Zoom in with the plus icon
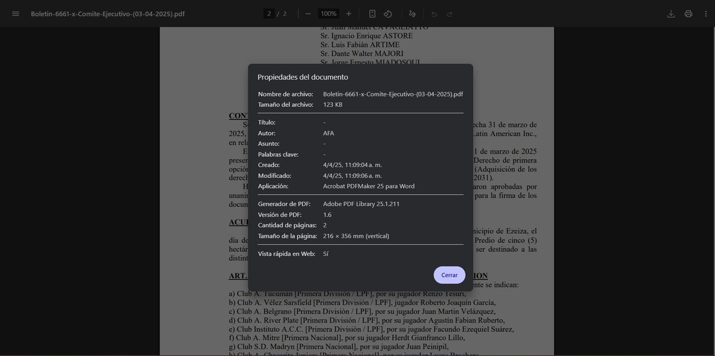The height and width of the screenshot is (356, 715). 349,14
